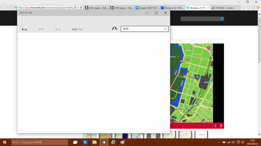Open the IE favorites star
Image resolution: width=261 pixels, height=146 pixels.
coord(249,7)
